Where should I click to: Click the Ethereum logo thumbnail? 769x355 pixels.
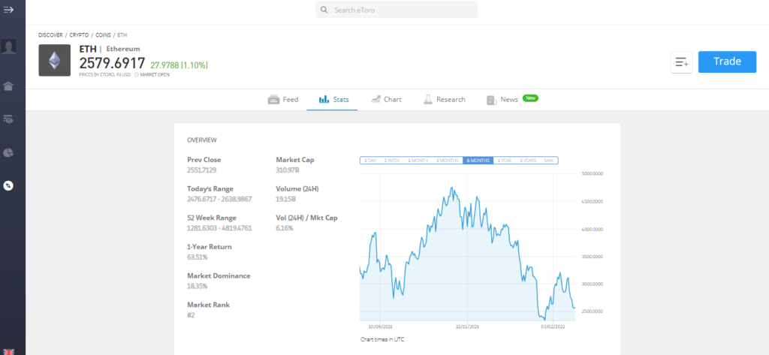[54, 60]
